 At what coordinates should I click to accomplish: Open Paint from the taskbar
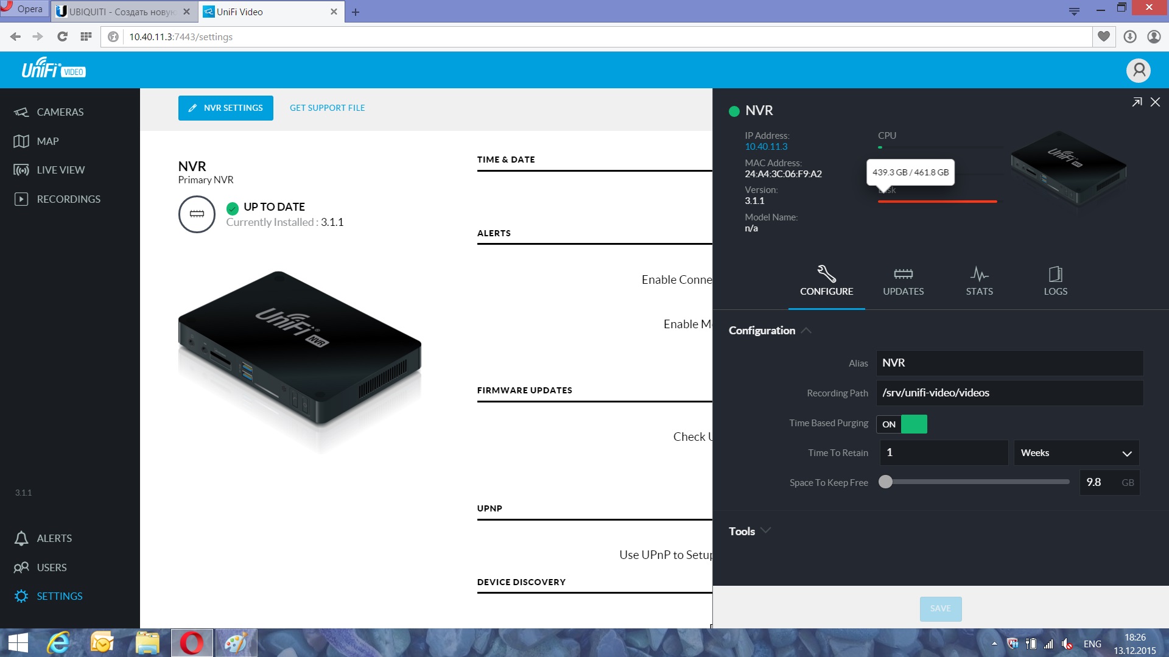236,643
